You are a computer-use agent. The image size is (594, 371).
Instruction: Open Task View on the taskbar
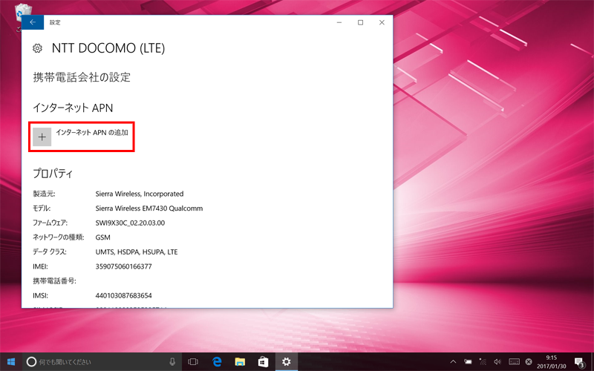[x=193, y=362]
